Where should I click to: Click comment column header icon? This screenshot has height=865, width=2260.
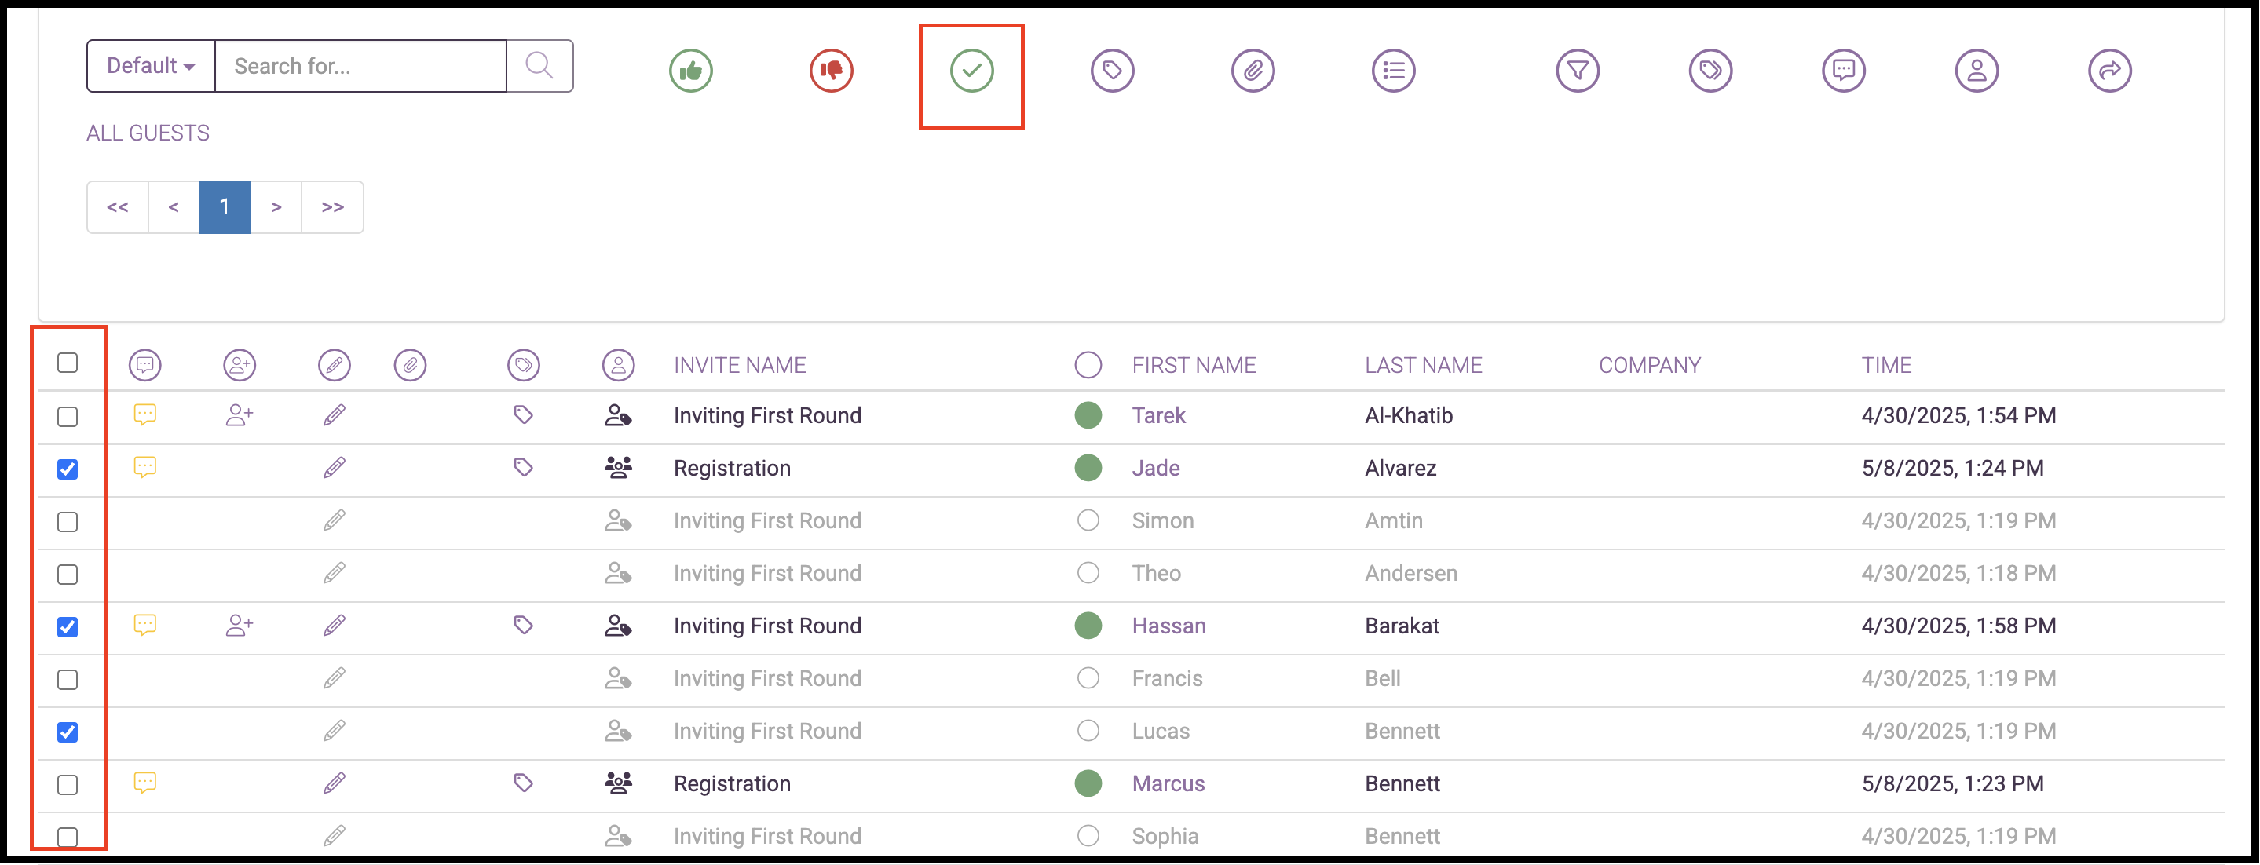pos(144,364)
